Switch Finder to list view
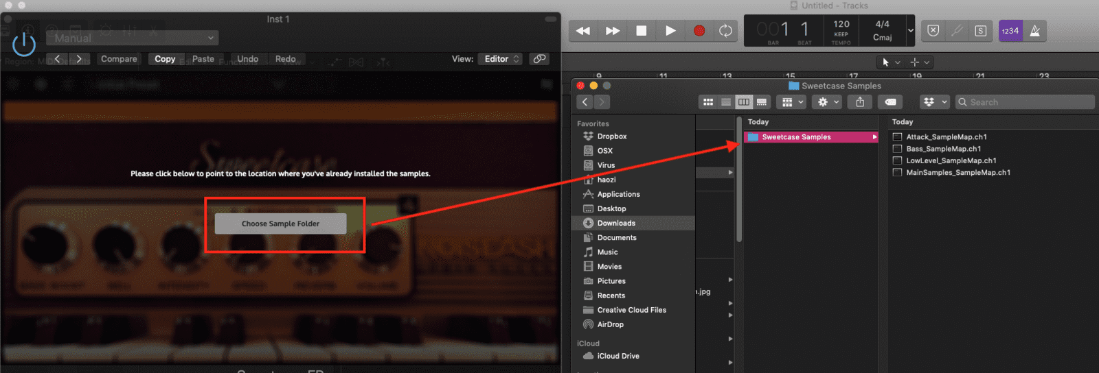 tap(726, 102)
